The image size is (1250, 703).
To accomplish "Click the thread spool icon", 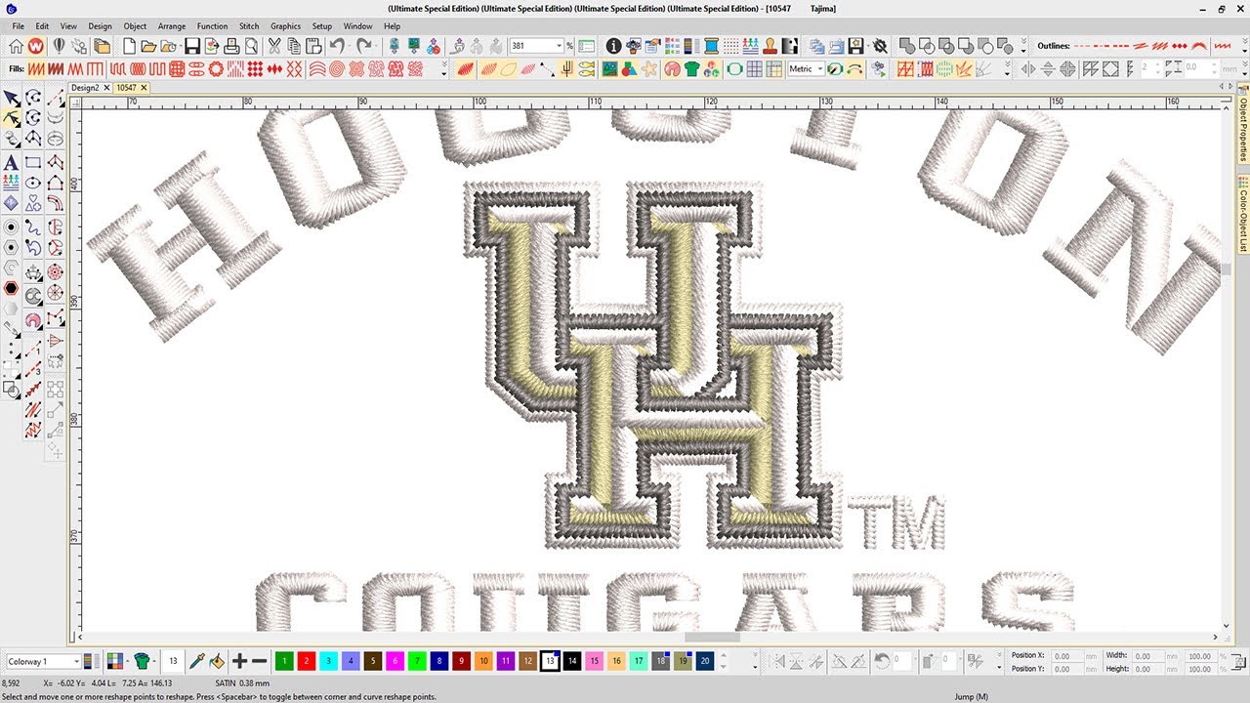I will [x=710, y=46].
